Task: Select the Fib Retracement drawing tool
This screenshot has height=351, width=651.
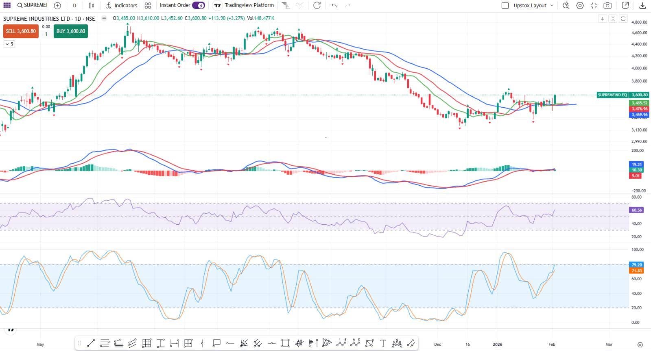Action: [118, 343]
